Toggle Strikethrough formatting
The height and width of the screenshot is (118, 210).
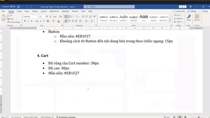(x=37, y=21)
